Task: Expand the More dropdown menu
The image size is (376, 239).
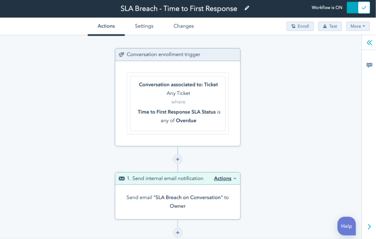Action: pyautogui.click(x=357, y=26)
